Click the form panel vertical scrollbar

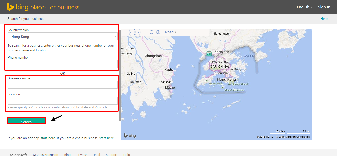(x=120, y=76)
